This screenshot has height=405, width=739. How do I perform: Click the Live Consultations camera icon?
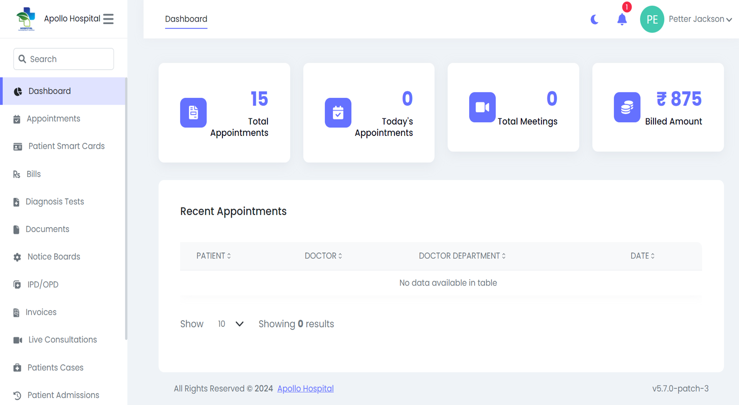tap(17, 340)
